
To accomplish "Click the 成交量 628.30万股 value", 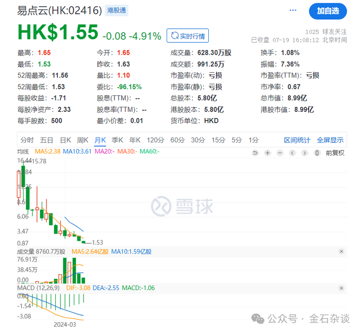I will (215, 53).
